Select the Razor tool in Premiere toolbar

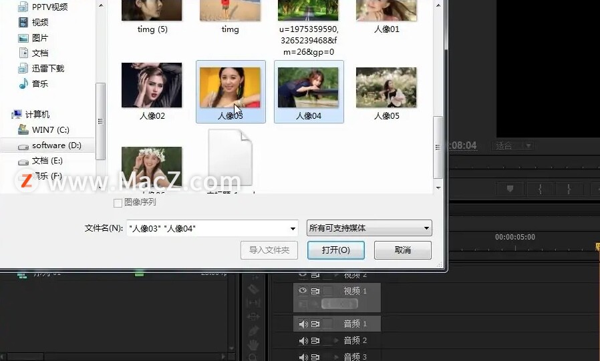[x=253, y=289]
